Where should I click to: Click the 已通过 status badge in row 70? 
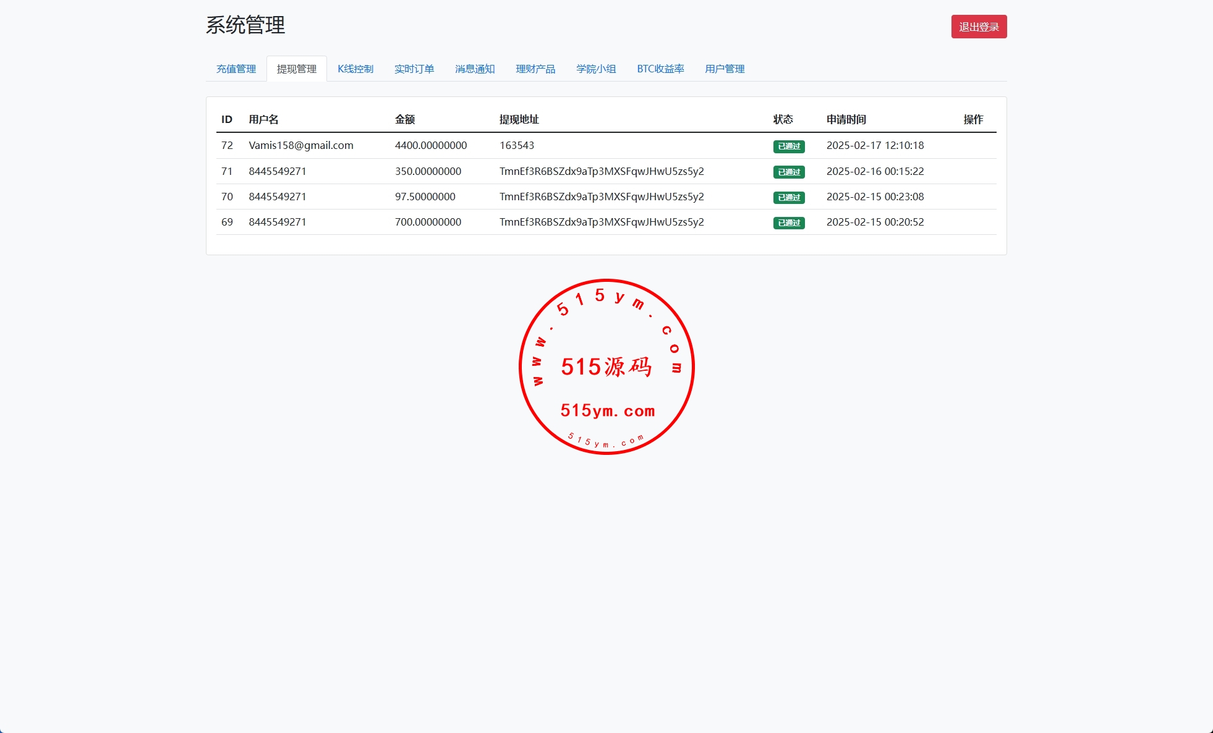click(788, 197)
